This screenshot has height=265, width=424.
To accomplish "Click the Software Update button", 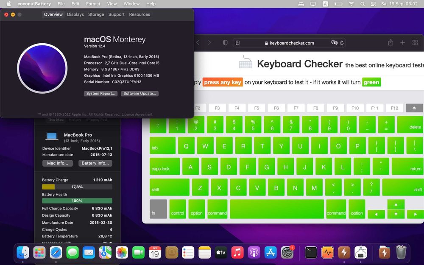I will [139, 94].
